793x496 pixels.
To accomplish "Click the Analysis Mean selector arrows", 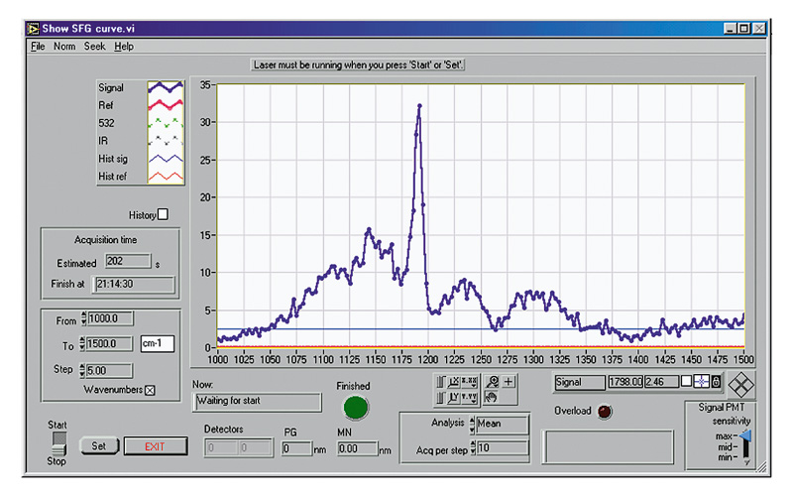I will [x=470, y=423].
